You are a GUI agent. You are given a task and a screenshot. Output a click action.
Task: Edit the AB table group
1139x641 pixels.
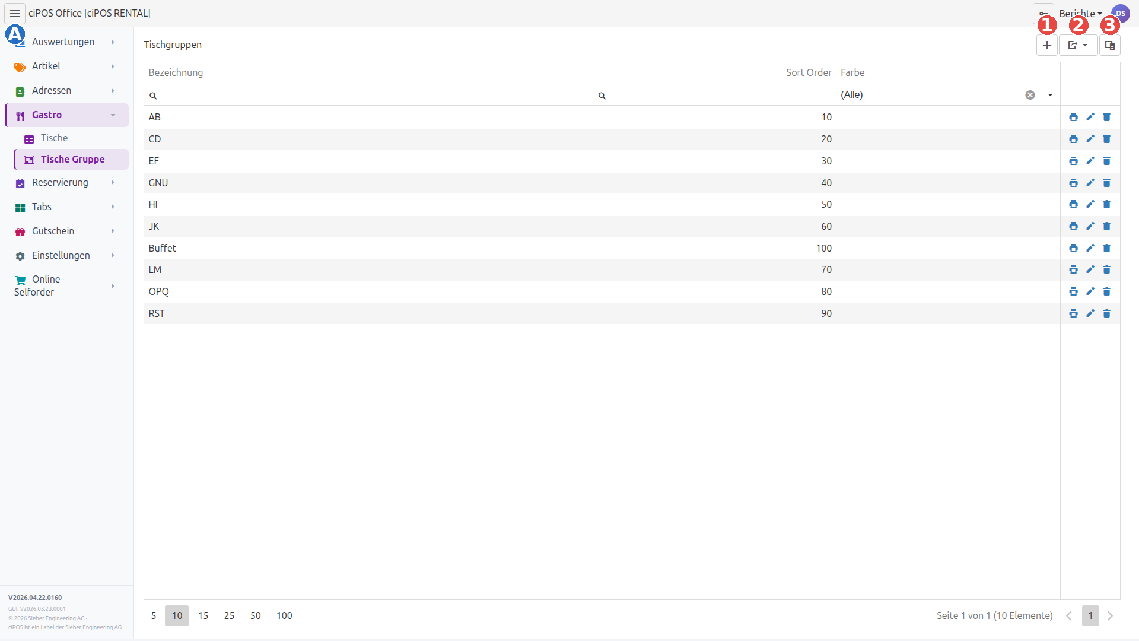pyautogui.click(x=1090, y=117)
